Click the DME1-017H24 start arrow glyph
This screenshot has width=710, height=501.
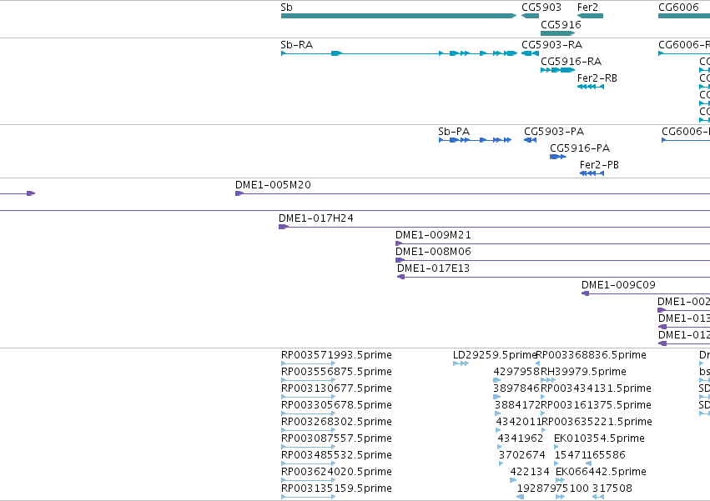tap(284, 227)
